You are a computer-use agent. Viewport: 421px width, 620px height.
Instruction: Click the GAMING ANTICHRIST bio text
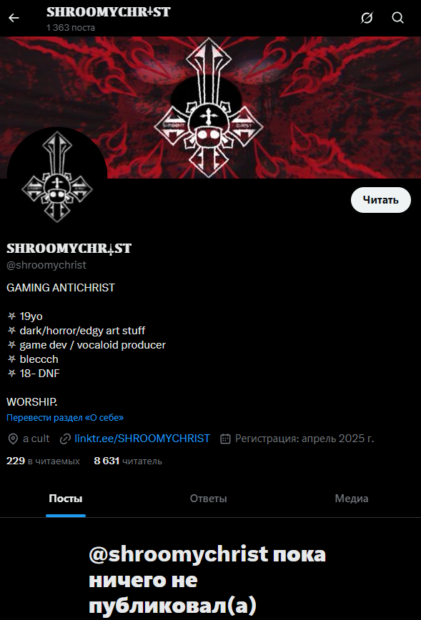(x=61, y=288)
